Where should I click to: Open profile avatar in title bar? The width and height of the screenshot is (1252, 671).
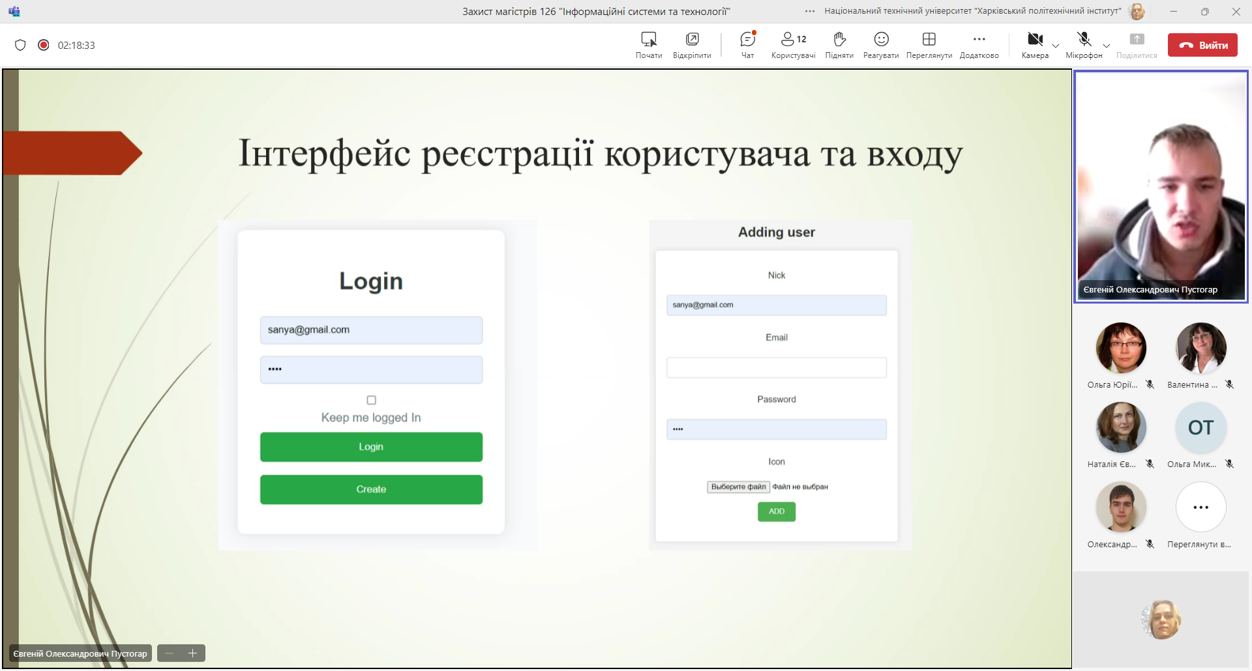[1137, 11]
